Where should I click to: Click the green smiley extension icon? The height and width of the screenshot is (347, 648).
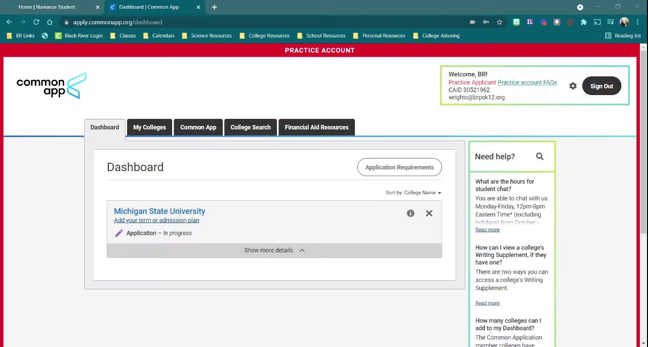click(516, 22)
